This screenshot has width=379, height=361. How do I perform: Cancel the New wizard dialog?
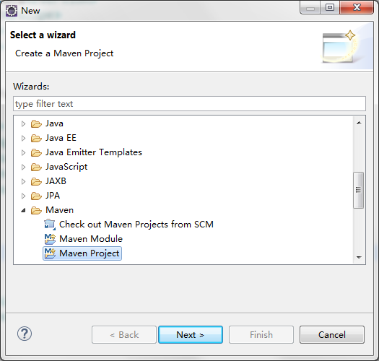332,334
